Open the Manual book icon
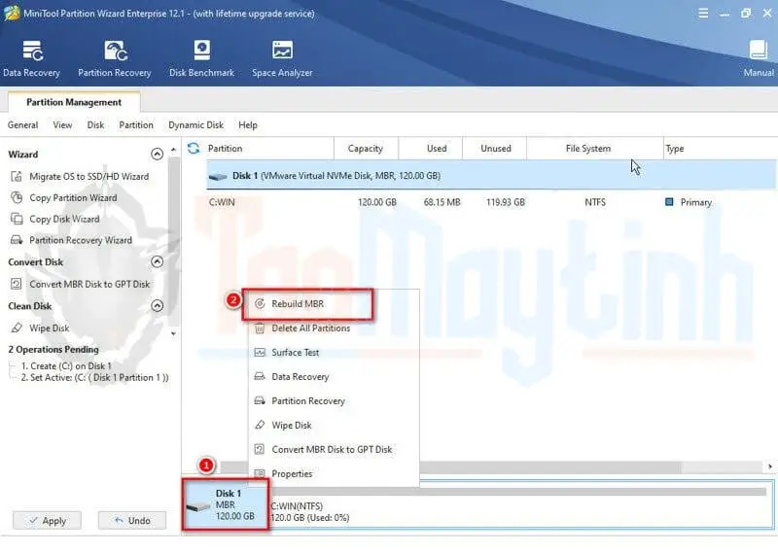Screen dimensions: 778x552 click(759, 58)
